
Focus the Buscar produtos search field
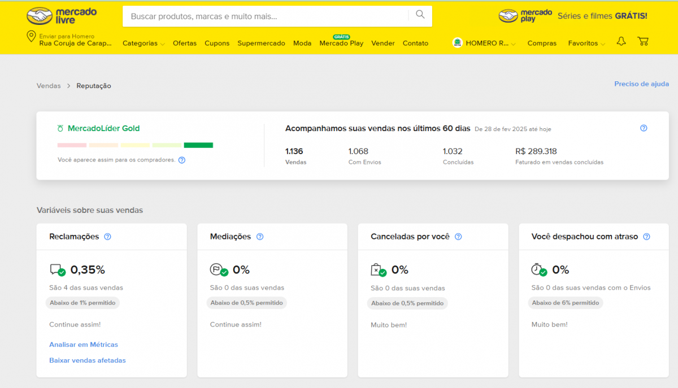point(266,16)
